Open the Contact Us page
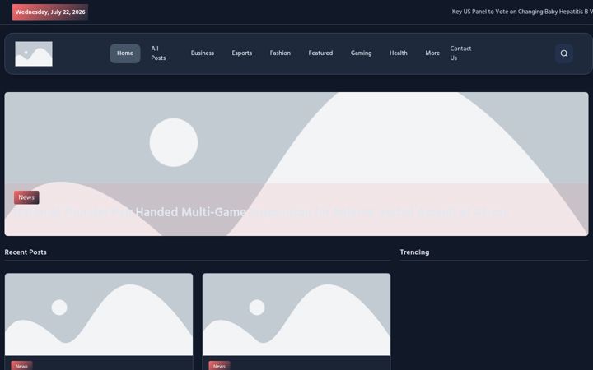The image size is (593, 370). [460, 53]
